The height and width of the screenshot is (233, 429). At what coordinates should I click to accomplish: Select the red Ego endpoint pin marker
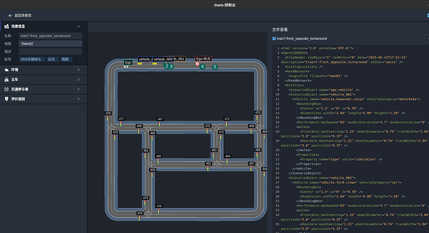point(197,64)
